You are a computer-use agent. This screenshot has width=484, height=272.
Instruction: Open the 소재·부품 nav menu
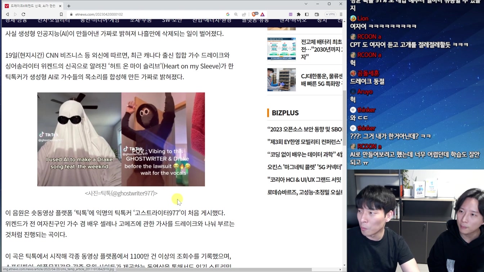(x=141, y=21)
